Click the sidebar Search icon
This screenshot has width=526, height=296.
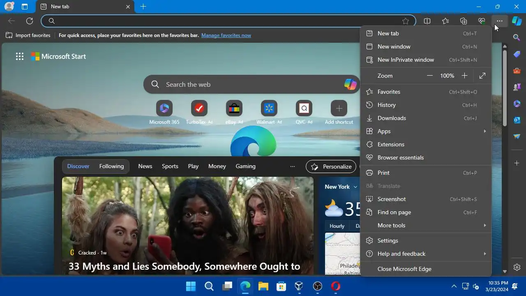pyautogui.click(x=517, y=37)
